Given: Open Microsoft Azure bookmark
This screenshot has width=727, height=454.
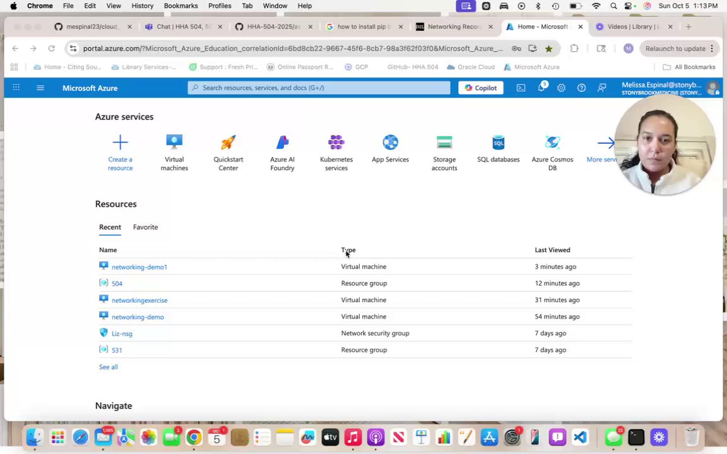Looking at the screenshot, I should click(532, 67).
